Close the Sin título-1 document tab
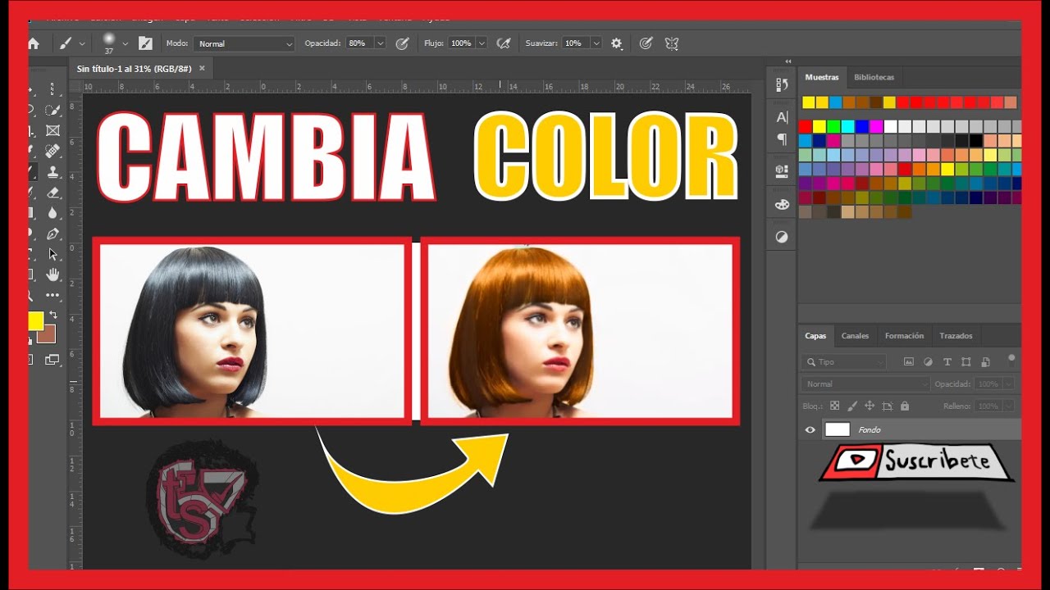 coord(202,68)
